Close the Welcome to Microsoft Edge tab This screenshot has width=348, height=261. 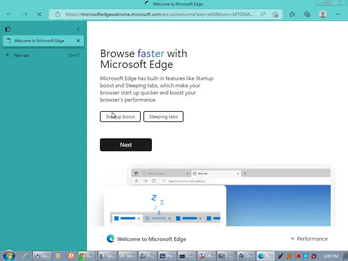coord(78,41)
